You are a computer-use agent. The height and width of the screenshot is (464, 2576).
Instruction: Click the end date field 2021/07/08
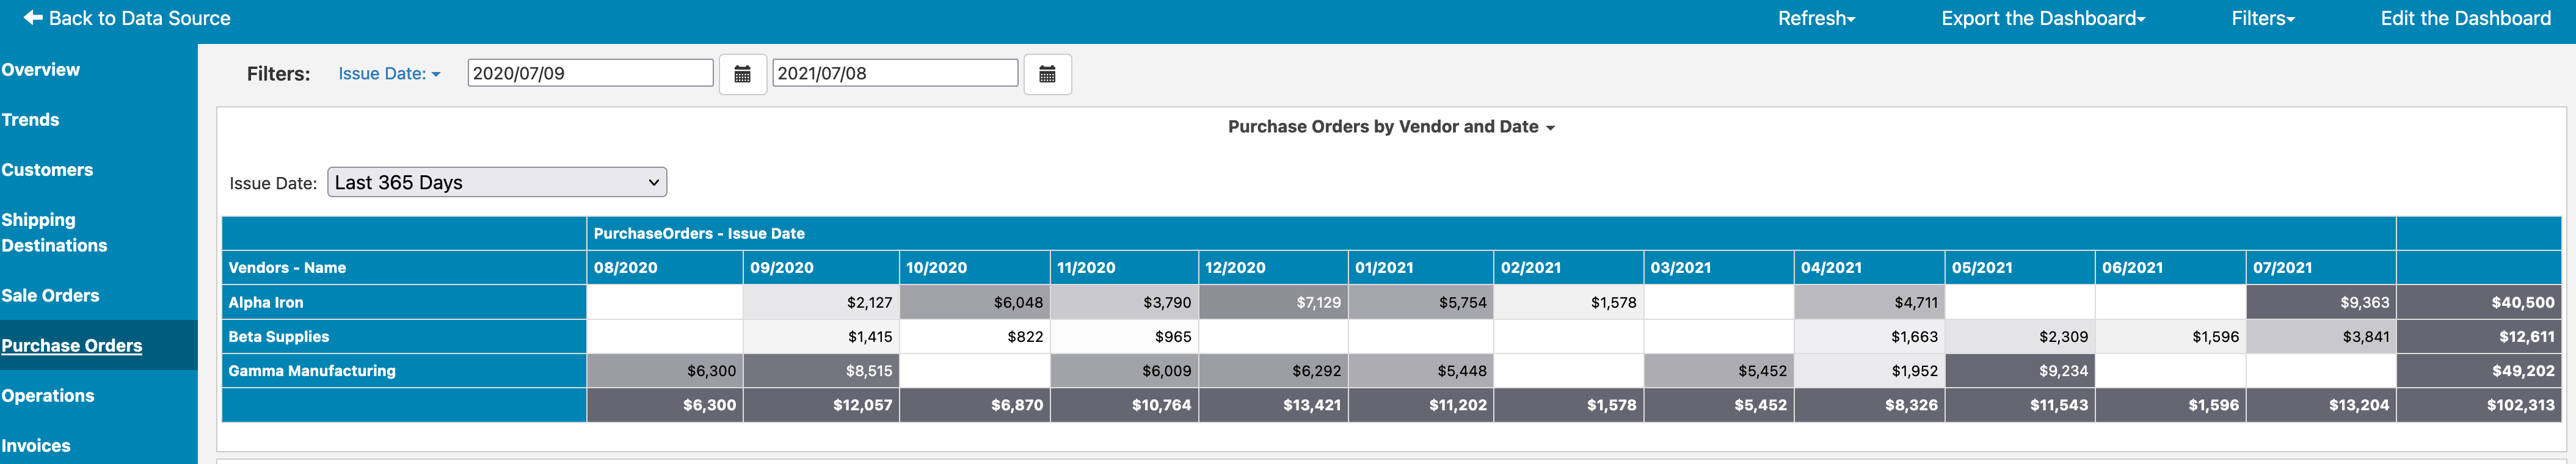(895, 73)
